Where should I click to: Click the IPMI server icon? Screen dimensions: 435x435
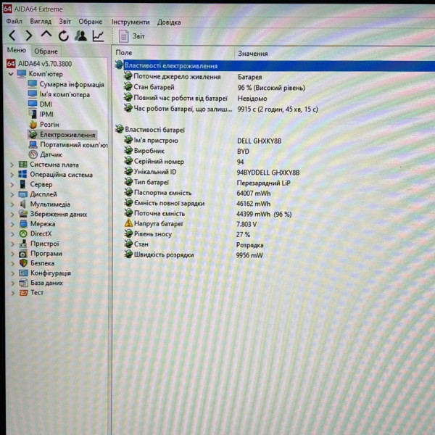(33, 114)
